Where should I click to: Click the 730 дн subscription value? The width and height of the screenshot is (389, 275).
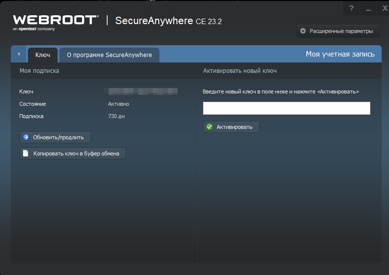116,116
